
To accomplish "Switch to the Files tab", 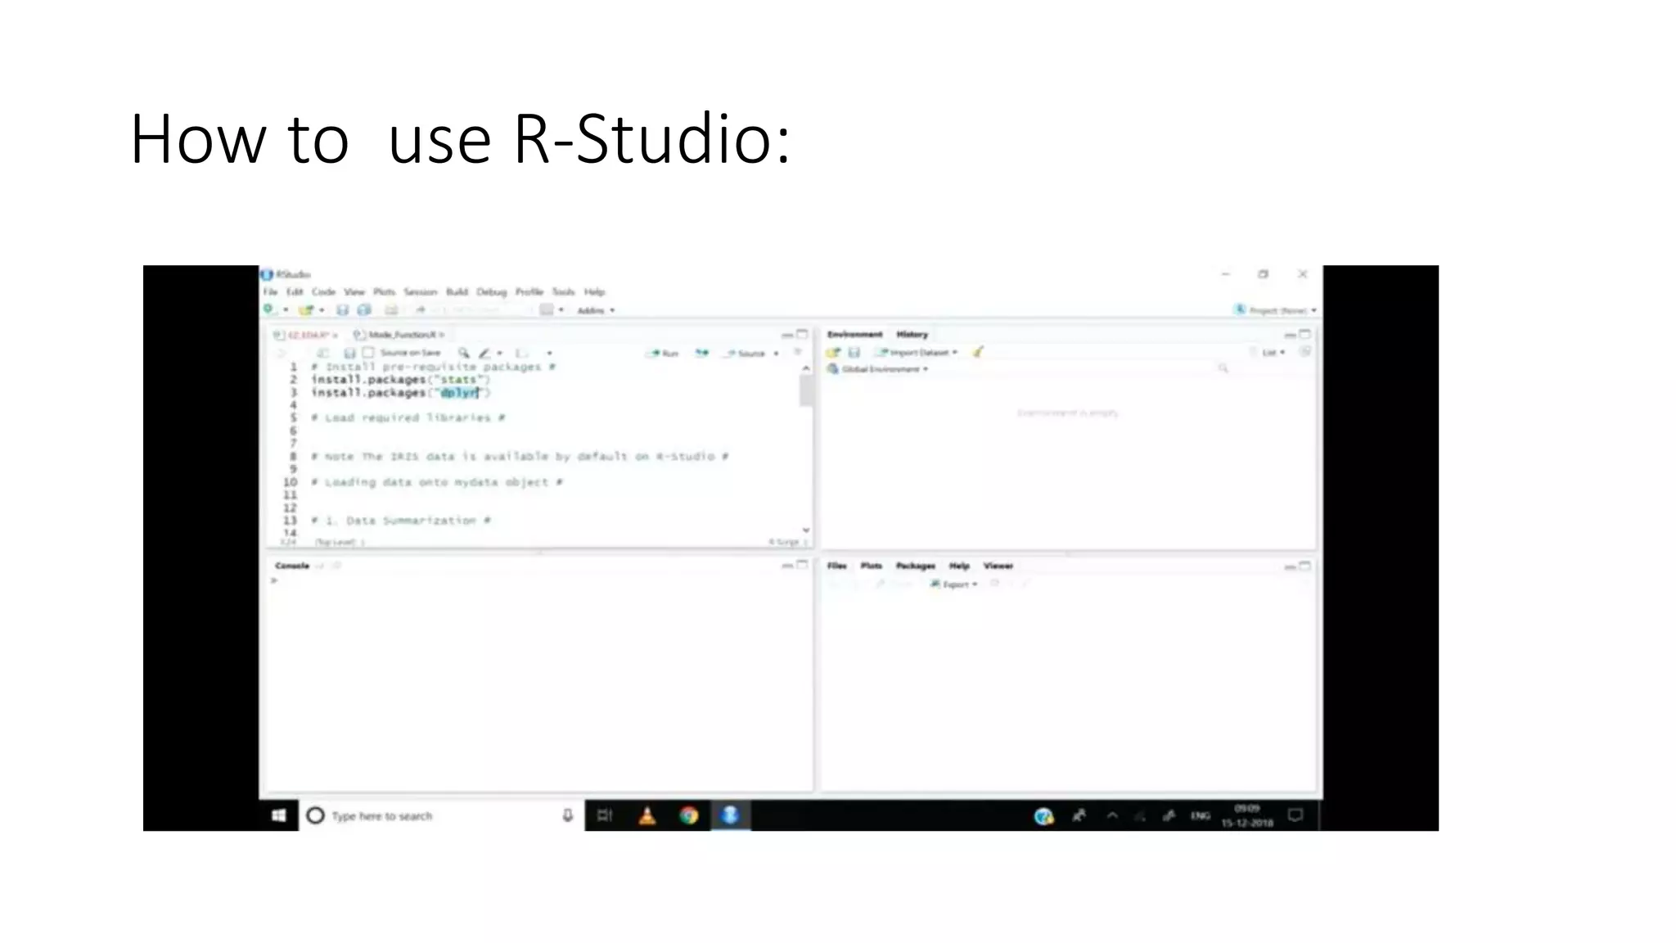I will click(x=836, y=566).
